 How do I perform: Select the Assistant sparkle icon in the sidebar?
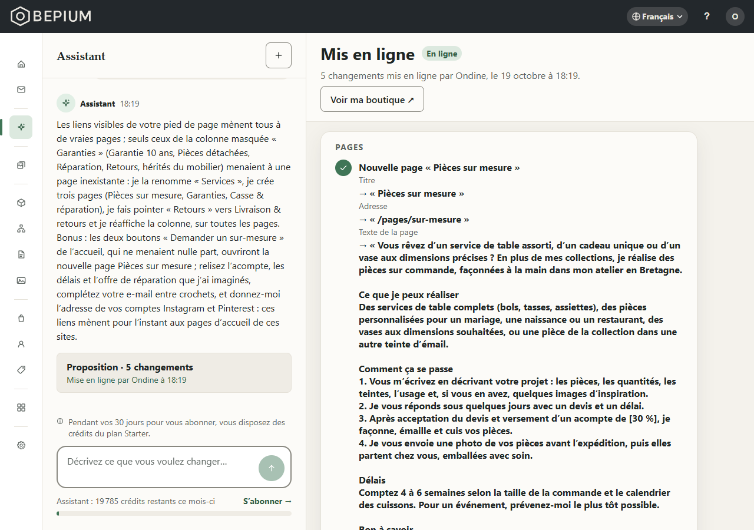21,127
